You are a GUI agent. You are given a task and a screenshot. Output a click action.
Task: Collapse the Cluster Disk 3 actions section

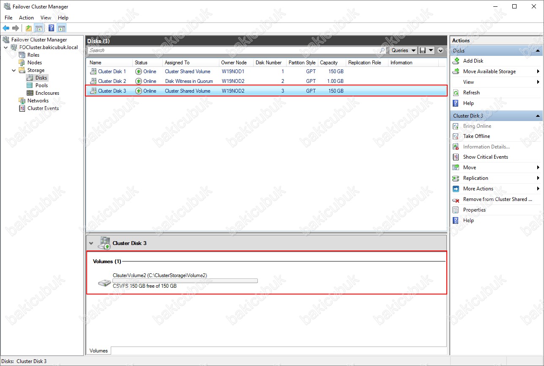point(538,116)
